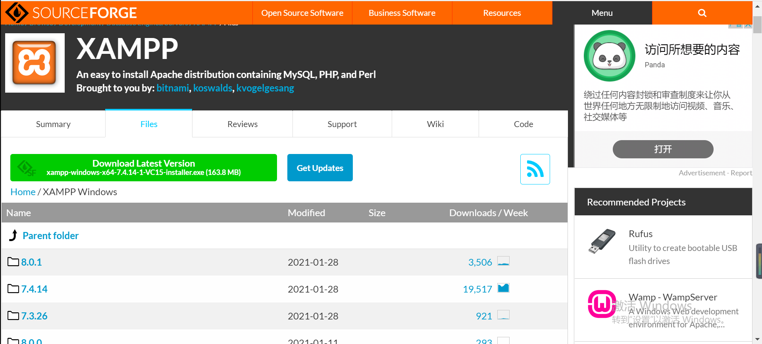The height and width of the screenshot is (344, 762).
Task: Open the koswalds author link
Action: pos(213,88)
